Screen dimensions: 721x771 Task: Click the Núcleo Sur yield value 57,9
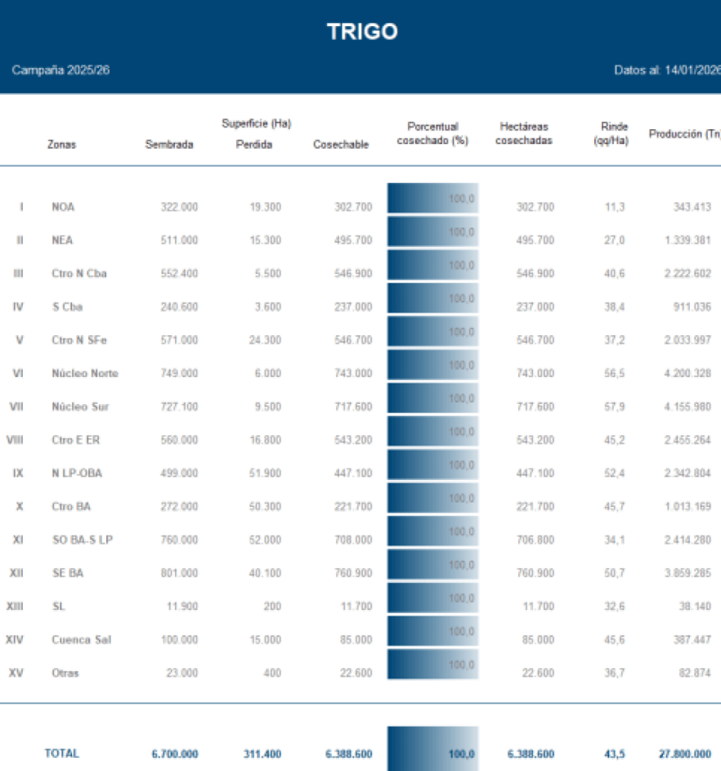pyautogui.click(x=615, y=407)
